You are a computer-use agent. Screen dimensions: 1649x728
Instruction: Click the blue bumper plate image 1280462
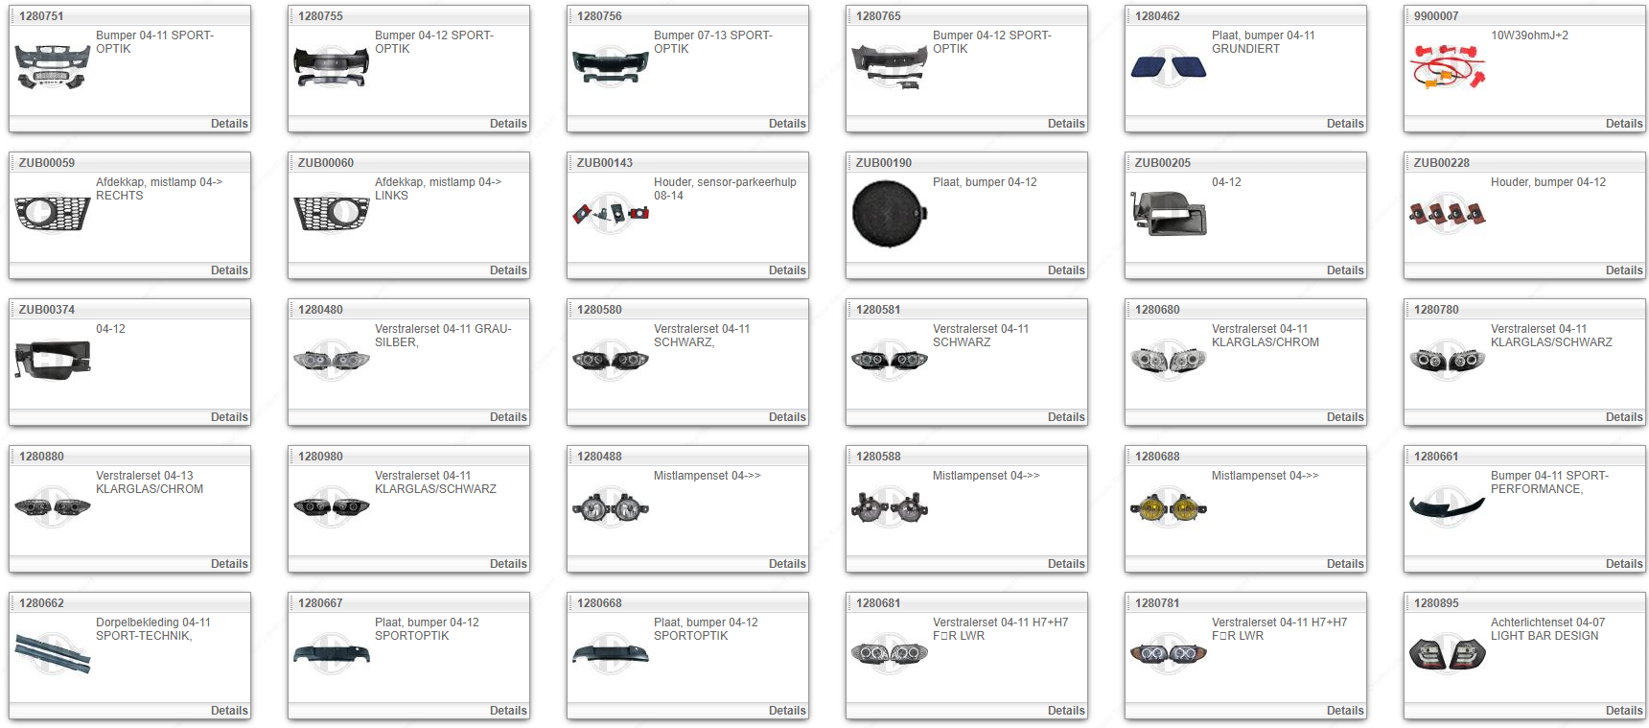tap(1169, 66)
